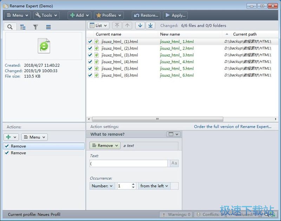
Task: Open the list lines icon tab
Action: pos(48,27)
